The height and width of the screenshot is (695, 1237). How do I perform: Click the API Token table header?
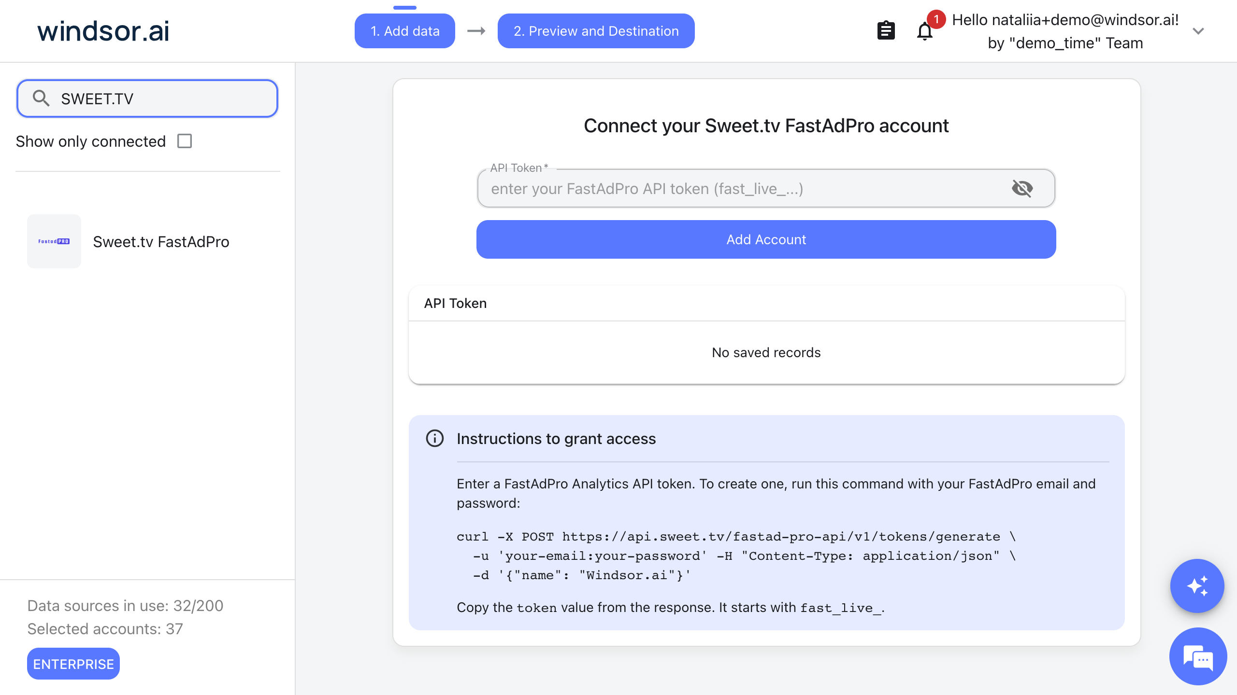coord(455,303)
